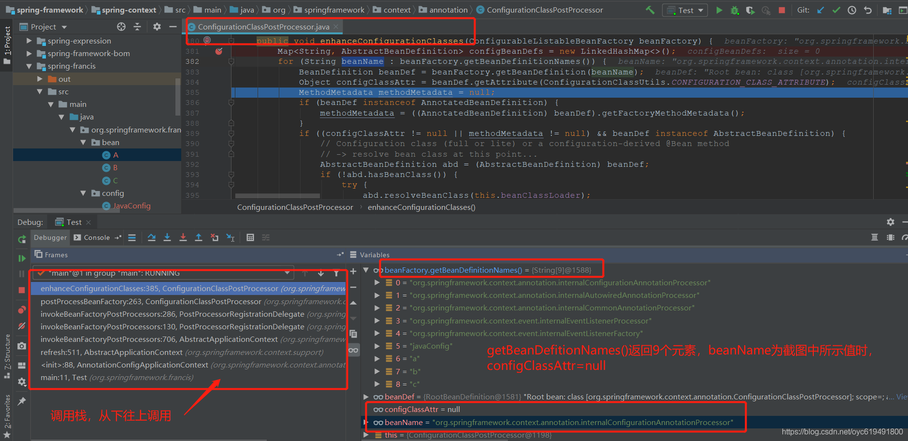Hide the Project tool window
Image resolution: width=908 pixels, height=441 pixels.
(x=173, y=27)
